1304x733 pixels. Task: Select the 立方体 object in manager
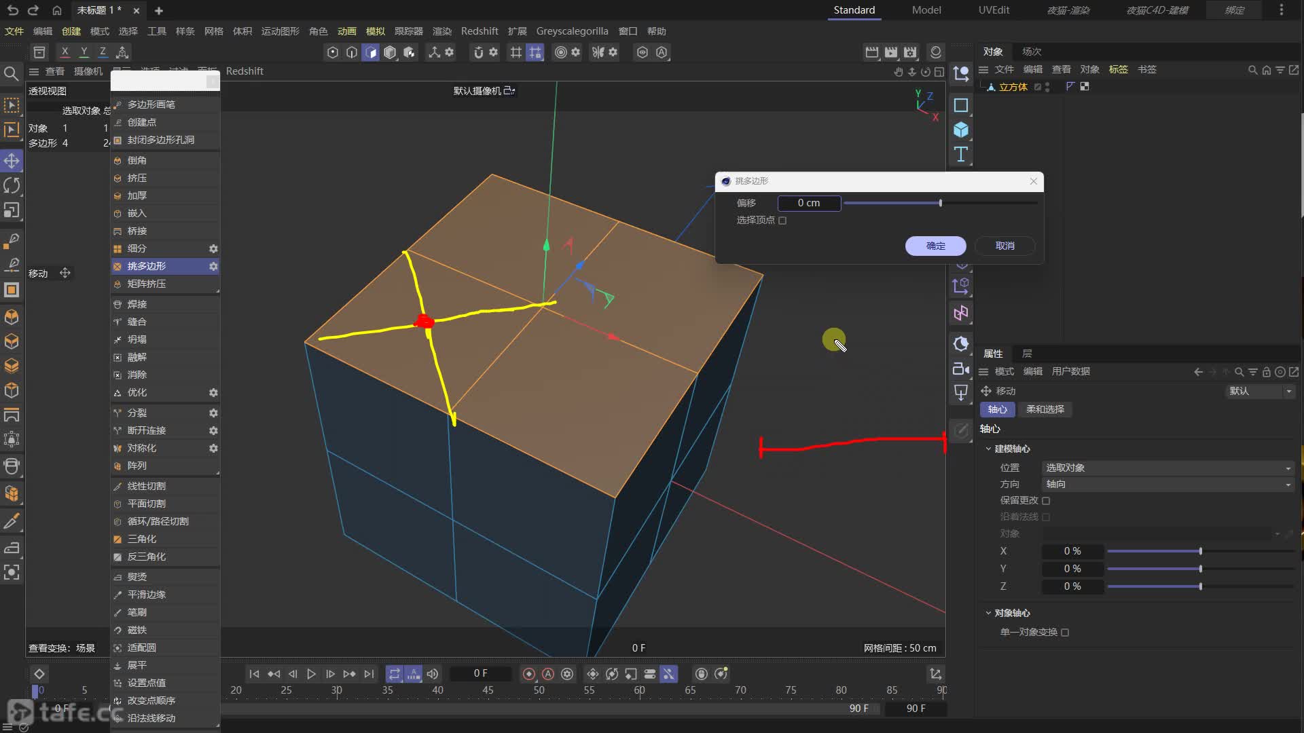click(1013, 87)
